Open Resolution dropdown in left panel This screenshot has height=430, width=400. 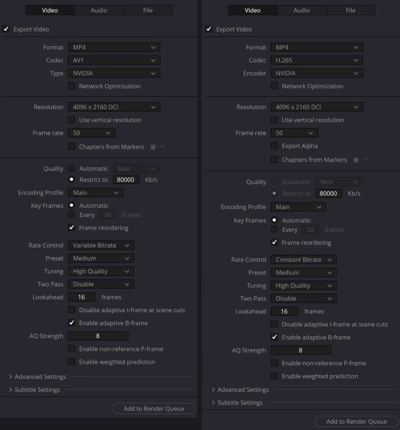[x=114, y=107]
